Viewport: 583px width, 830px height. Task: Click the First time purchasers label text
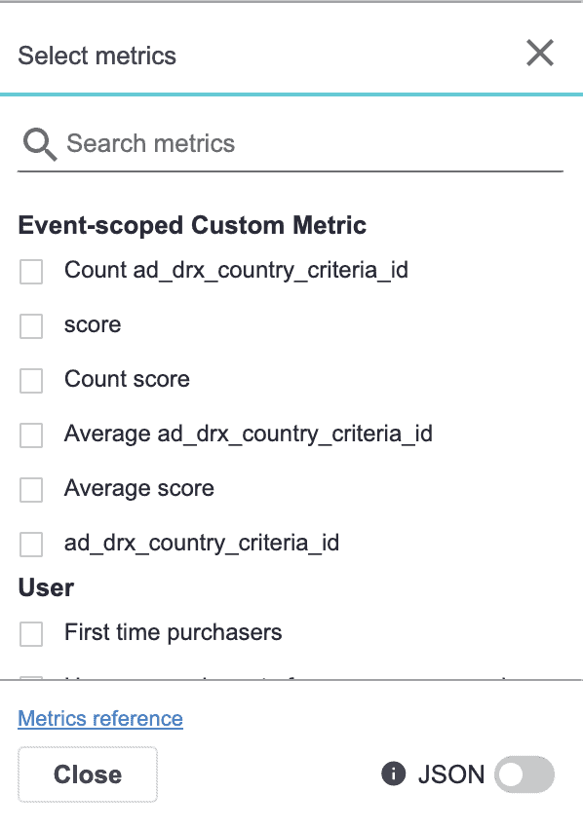coord(173,632)
